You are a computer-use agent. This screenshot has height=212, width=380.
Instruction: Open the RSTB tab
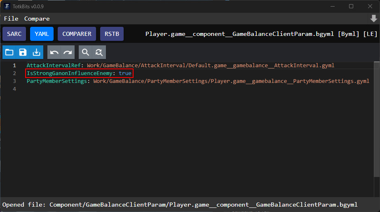click(112, 34)
